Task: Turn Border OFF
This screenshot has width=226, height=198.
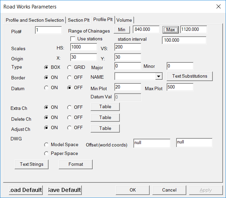Action: tap(70, 78)
